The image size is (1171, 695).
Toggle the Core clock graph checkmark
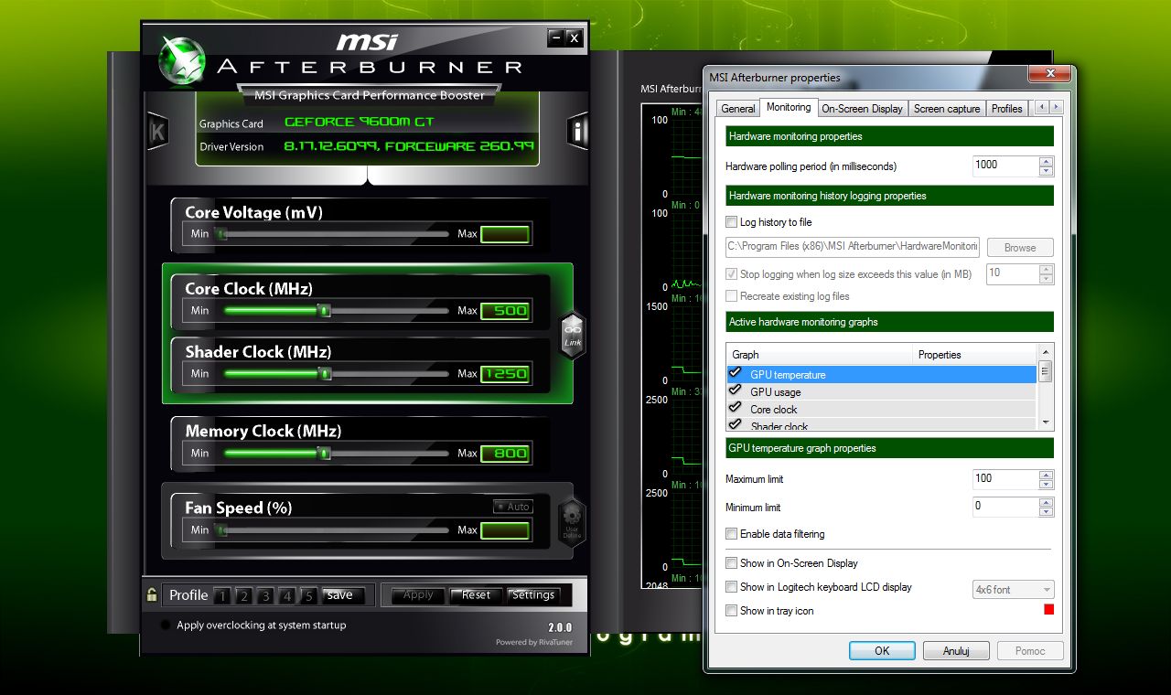[x=735, y=408]
